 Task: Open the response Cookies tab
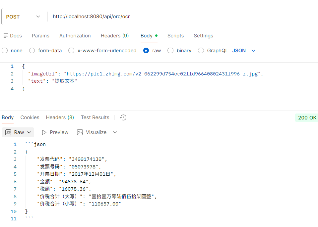click(30, 117)
